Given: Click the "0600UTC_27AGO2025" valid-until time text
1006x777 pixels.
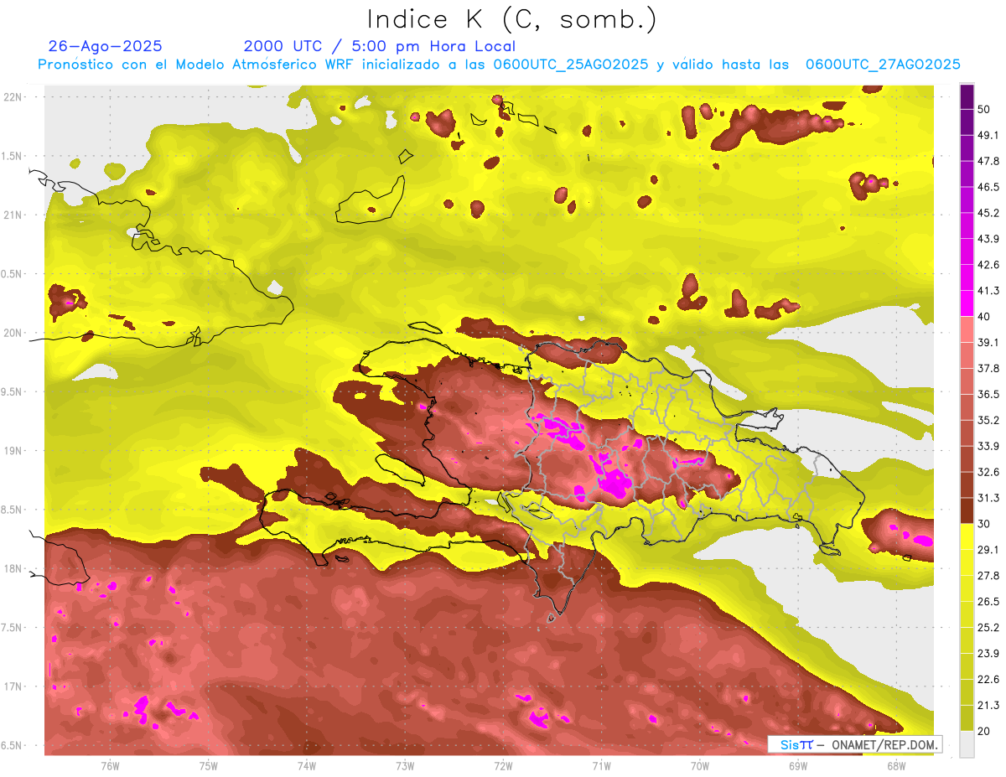Looking at the screenshot, I should tap(883, 65).
